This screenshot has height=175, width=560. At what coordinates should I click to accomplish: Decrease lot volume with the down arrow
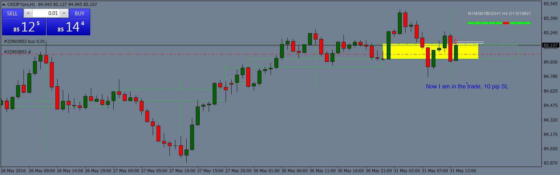point(28,14)
